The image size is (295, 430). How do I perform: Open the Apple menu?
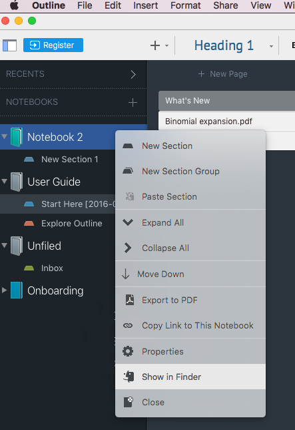click(14, 5)
